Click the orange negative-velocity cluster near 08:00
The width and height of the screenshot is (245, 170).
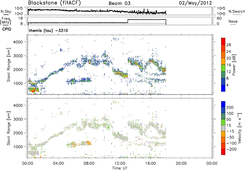(89, 143)
